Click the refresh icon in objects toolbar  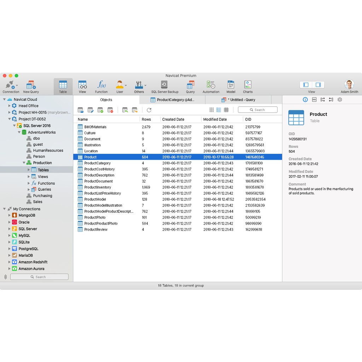149,110
